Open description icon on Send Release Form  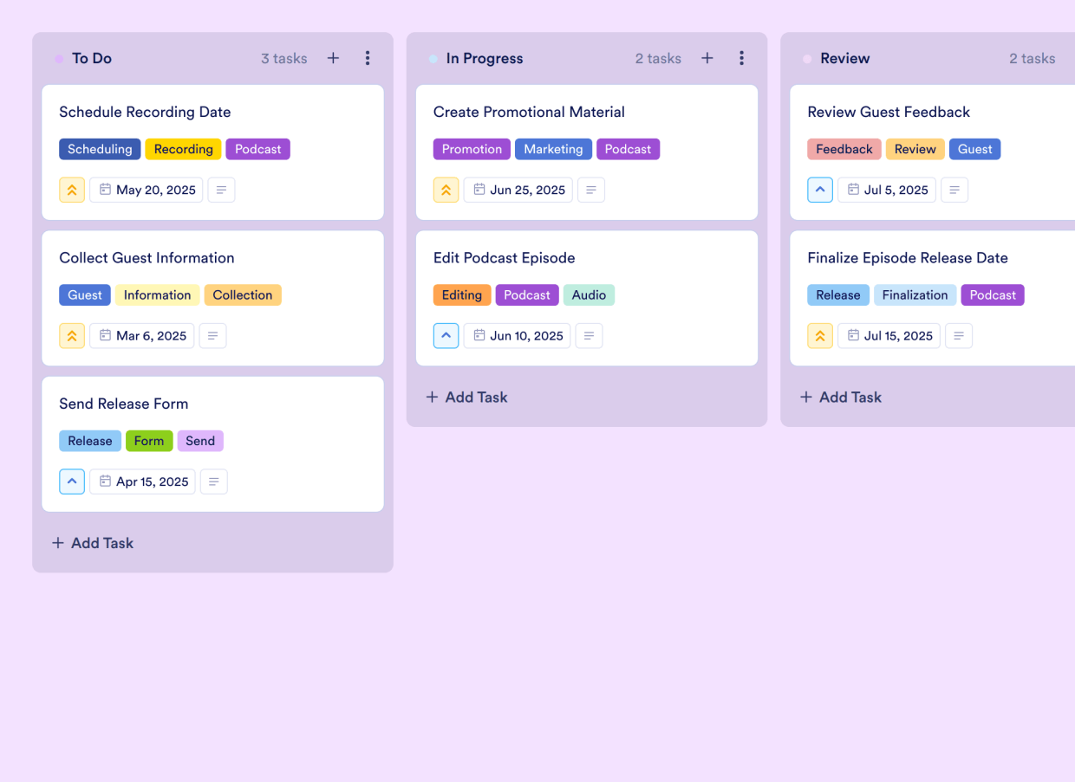click(x=213, y=481)
